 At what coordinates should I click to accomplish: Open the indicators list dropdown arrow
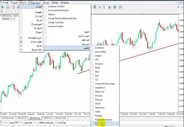click(111, 7)
